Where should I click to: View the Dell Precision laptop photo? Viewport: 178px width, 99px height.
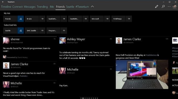(142, 74)
